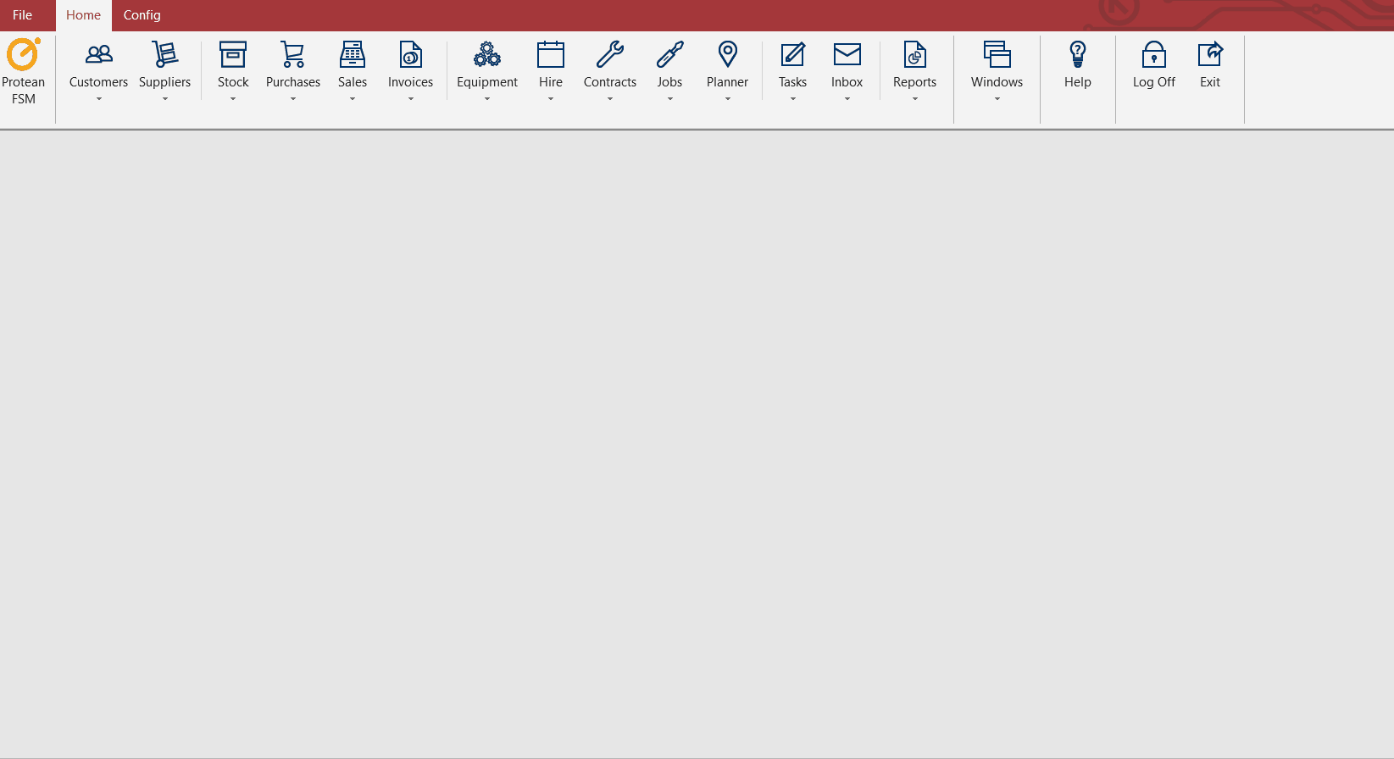Click the Suppliers hand-truck icon
Image resolution: width=1394 pixels, height=759 pixels.
coord(165,54)
